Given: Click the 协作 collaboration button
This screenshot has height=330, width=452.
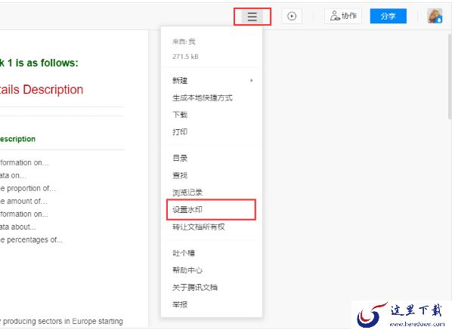Looking at the screenshot, I should tap(343, 16).
